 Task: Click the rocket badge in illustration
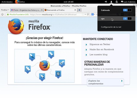pos(42,77)
